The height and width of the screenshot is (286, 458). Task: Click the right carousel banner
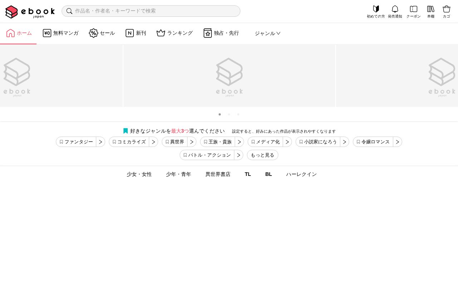397,76
